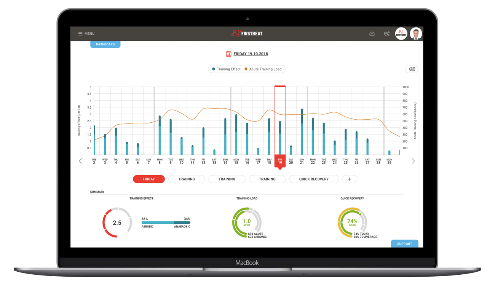Open the header settings gears icon
The image size is (495, 285).
tap(387, 34)
